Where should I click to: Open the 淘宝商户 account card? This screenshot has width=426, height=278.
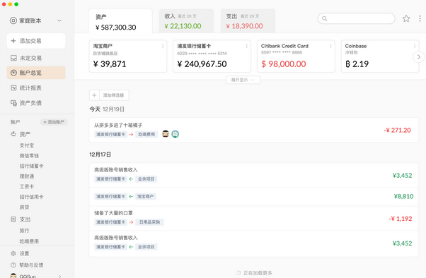click(x=128, y=56)
